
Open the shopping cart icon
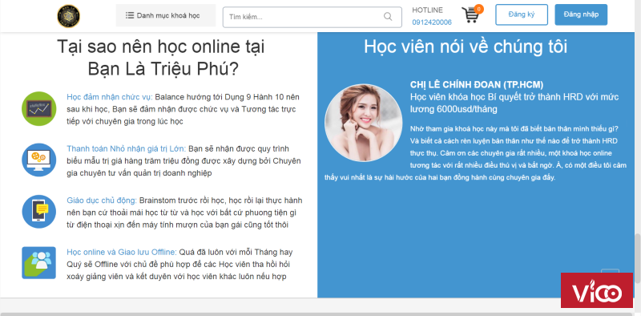point(470,15)
